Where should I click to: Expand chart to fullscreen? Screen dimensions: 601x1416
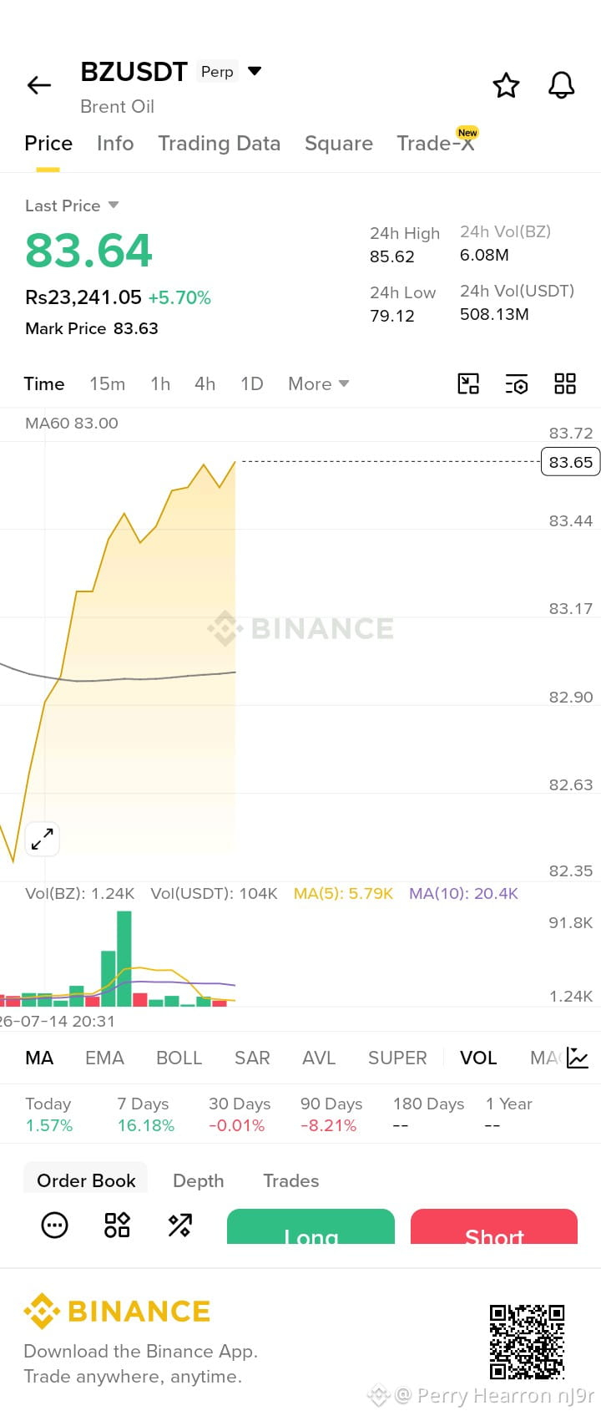[x=42, y=839]
